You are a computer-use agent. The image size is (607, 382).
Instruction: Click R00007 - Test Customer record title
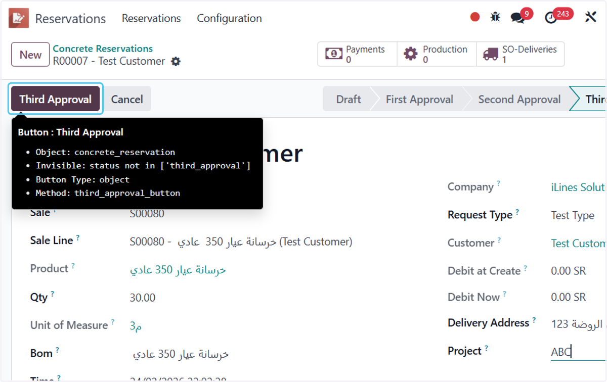109,61
